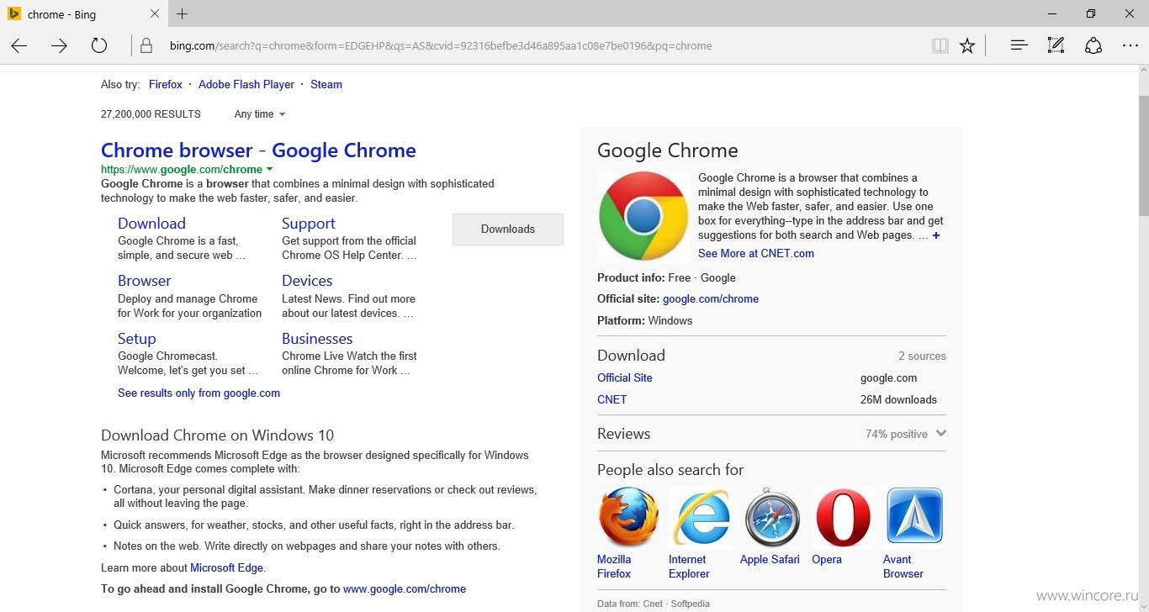Click the scrollbar down arrow
1149x612 pixels.
1143,604
